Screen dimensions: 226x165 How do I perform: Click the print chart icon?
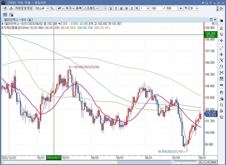pos(11,9)
